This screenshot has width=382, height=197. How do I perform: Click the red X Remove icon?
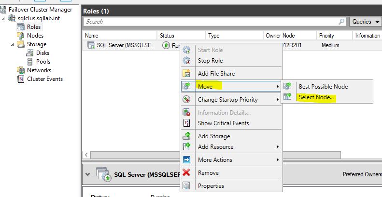(x=186, y=173)
